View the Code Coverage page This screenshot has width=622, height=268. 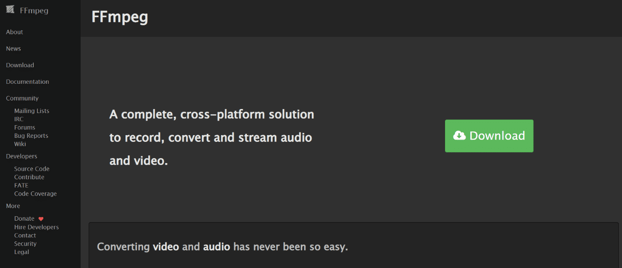(36, 194)
